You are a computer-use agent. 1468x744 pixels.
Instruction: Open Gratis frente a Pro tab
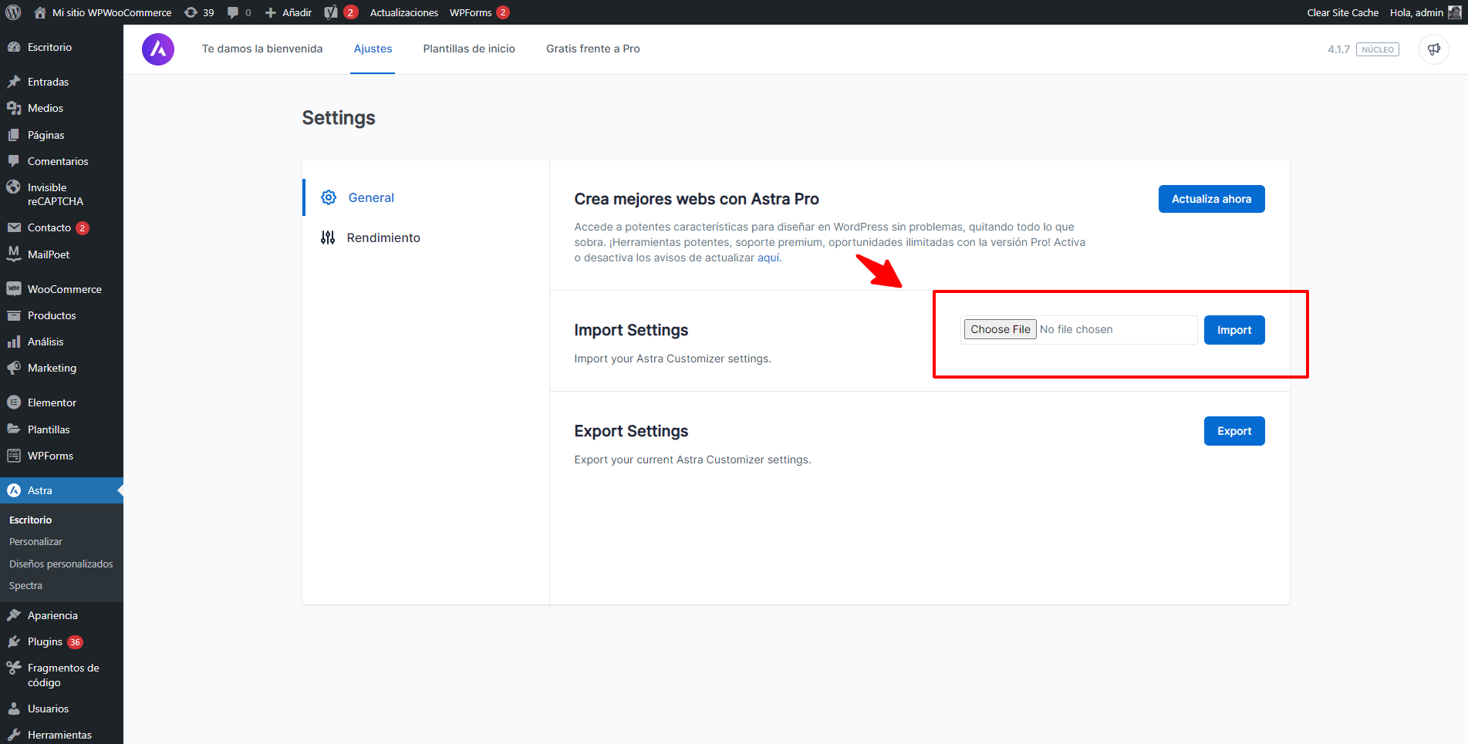[593, 49]
